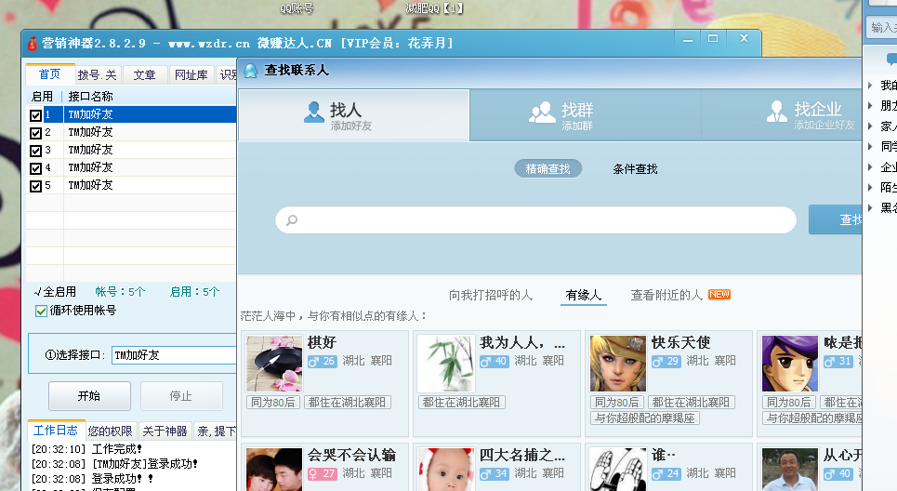Select the 有缘人 tab
This screenshot has width=897, height=491.
[584, 295]
